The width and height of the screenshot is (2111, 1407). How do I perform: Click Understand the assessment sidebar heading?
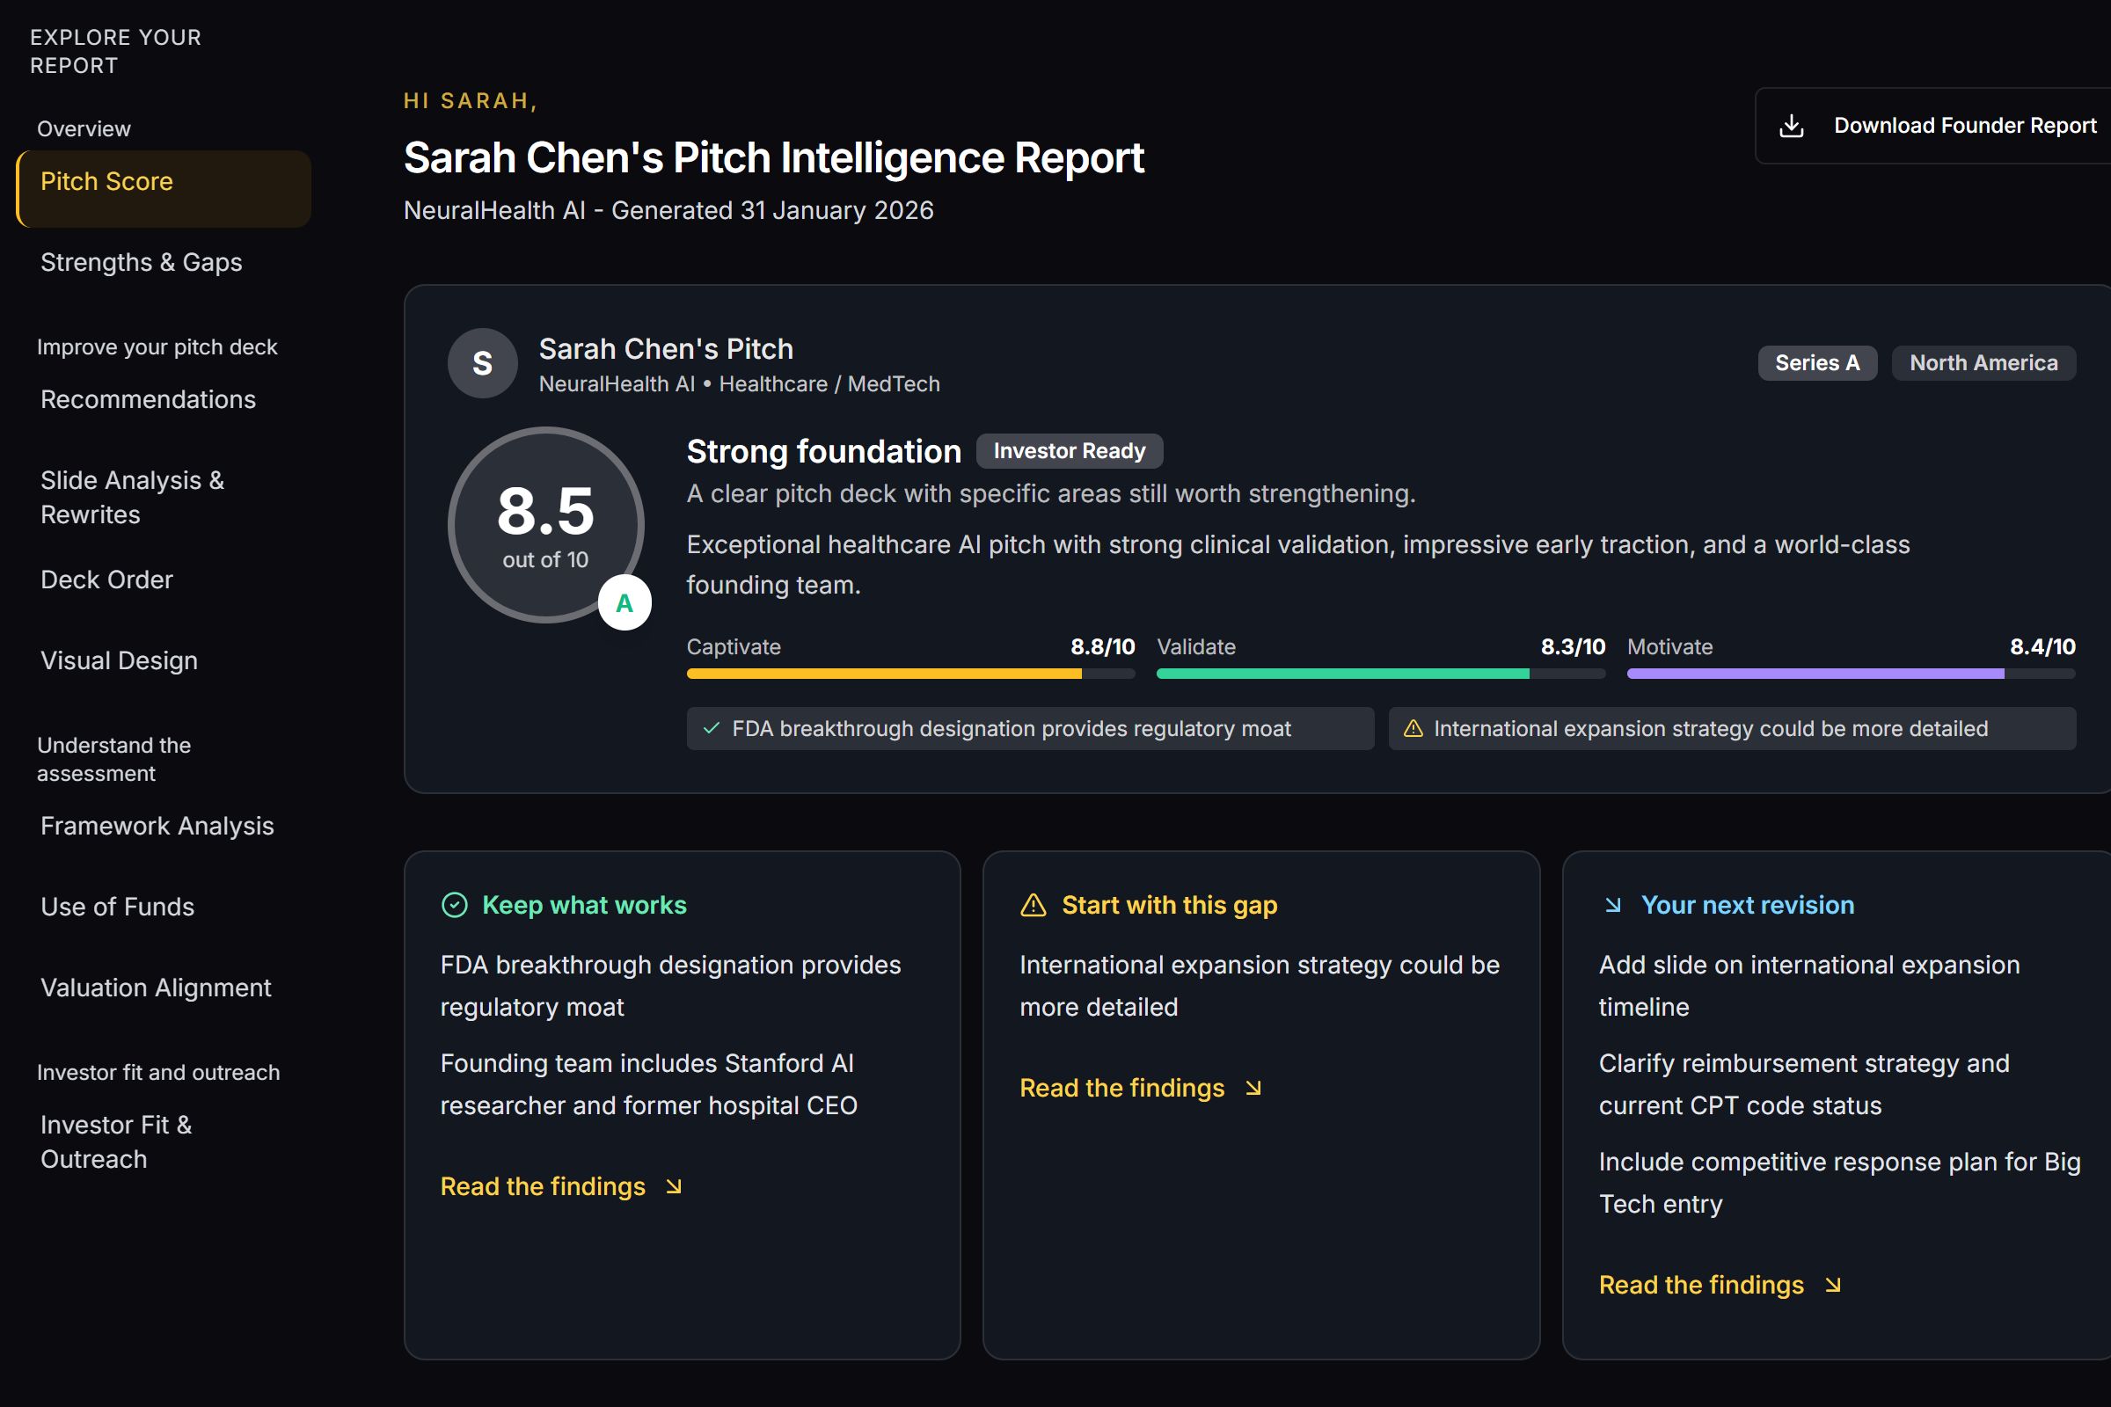point(114,759)
